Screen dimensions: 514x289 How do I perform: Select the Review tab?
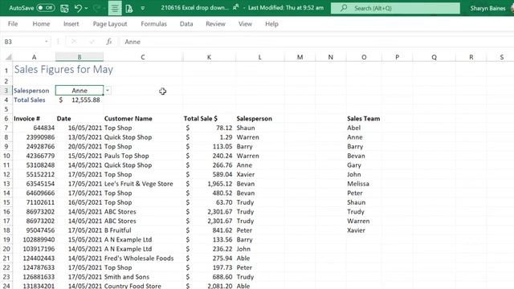[x=215, y=24]
